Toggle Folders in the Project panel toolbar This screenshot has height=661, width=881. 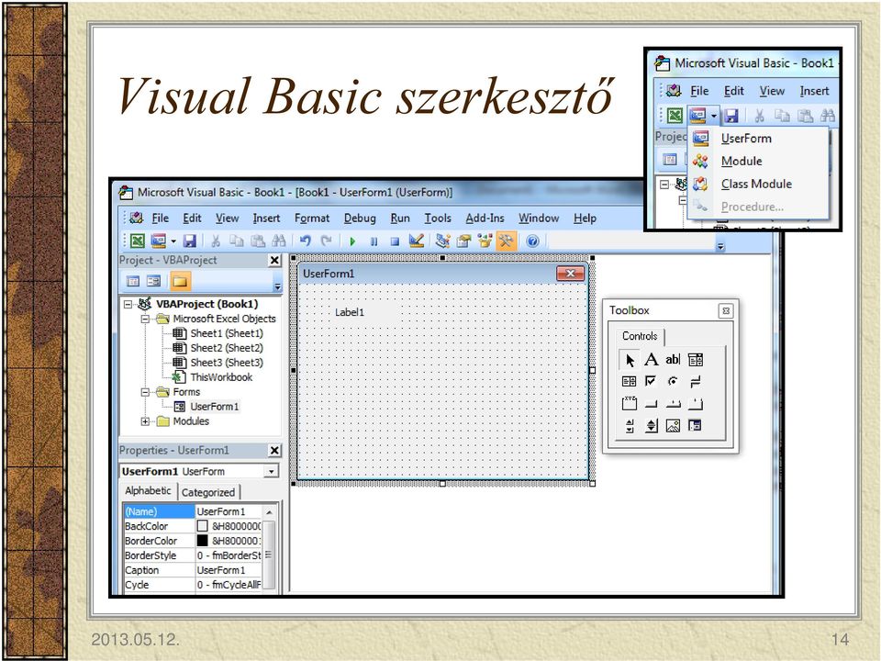(x=180, y=281)
